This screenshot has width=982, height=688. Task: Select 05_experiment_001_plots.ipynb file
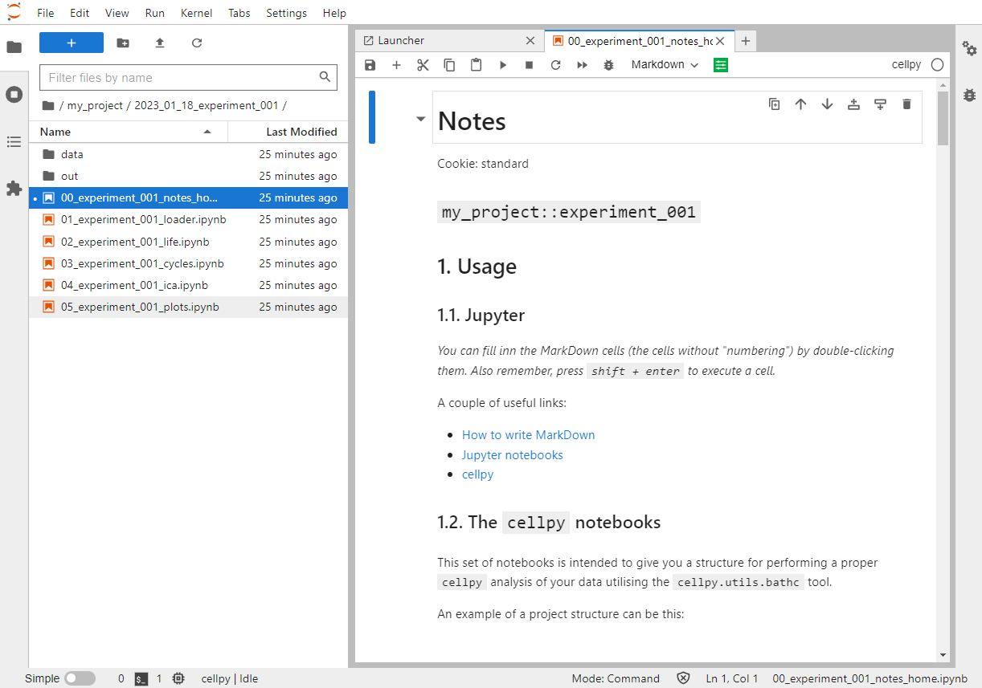188,307
